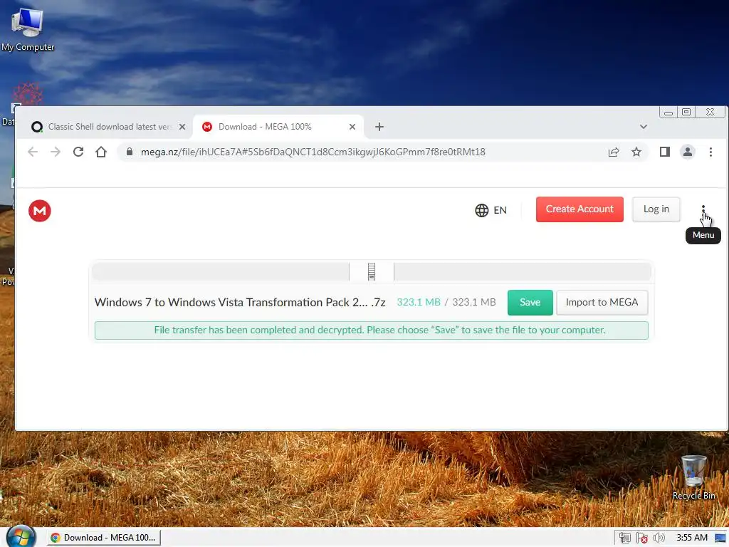The height and width of the screenshot is (547, 729).
Task: Click the network computers tray icon
Action: [x=625, y=538]
